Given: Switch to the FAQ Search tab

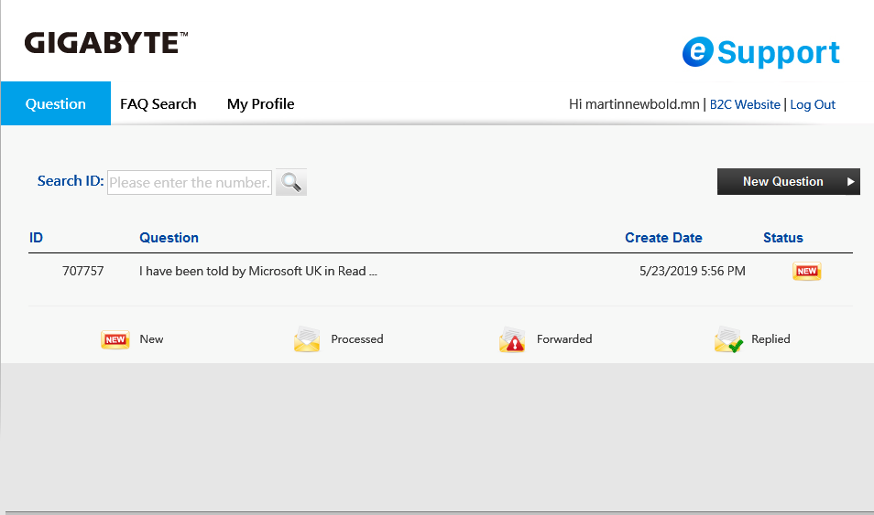Looking at the screenshot, I should click(x=158, y=104).
